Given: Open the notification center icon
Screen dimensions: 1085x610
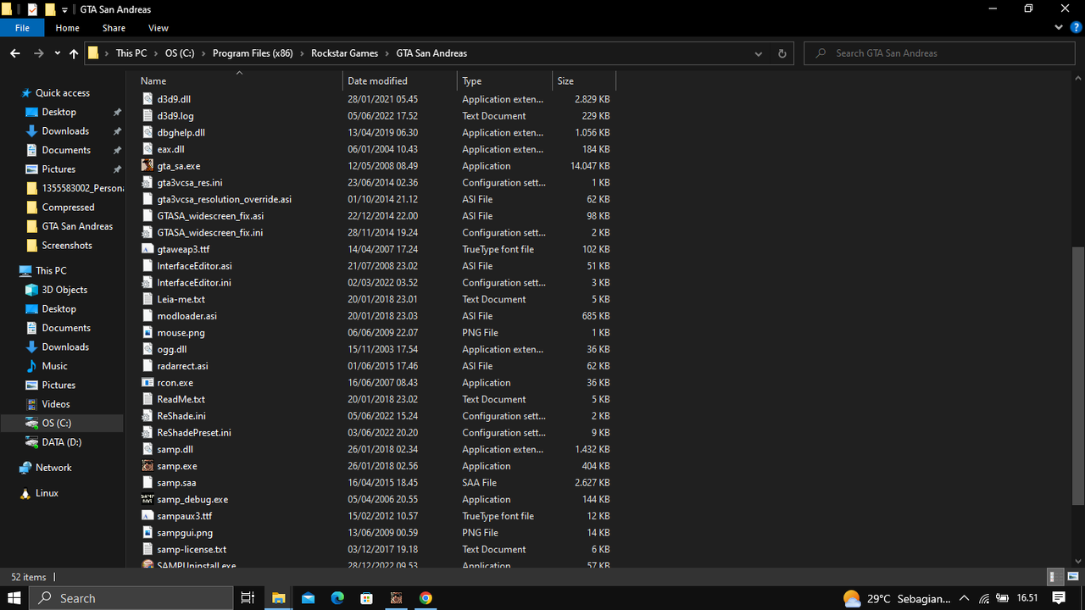Looking at the screenshot, I should click(1059, 598).
